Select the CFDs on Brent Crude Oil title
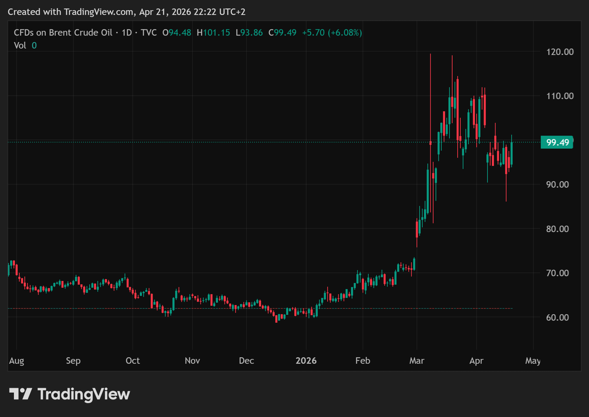The width and height of the screenshot is (589, 417). tap(63, 33)
